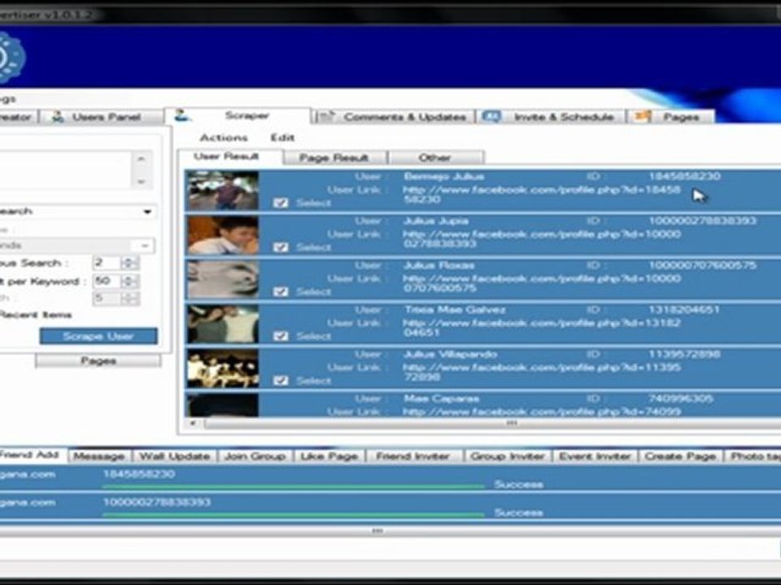The image size is (781, 585).
Task: Click inside the keyword text box
Action: click(x=66, y=170)
